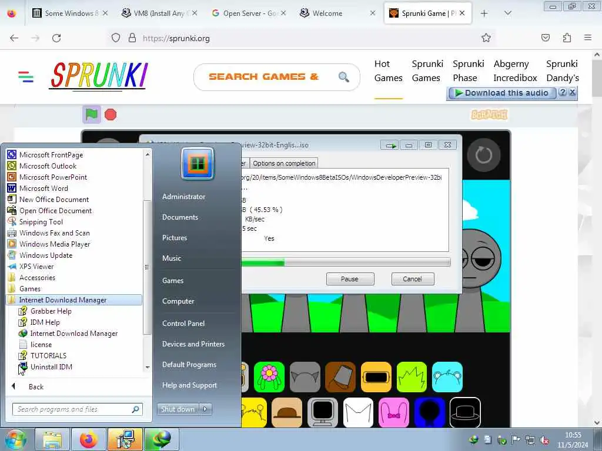Open new Firefox tab plus button
The height and width of the screenshot is (451, 602).
pos(484,14)
